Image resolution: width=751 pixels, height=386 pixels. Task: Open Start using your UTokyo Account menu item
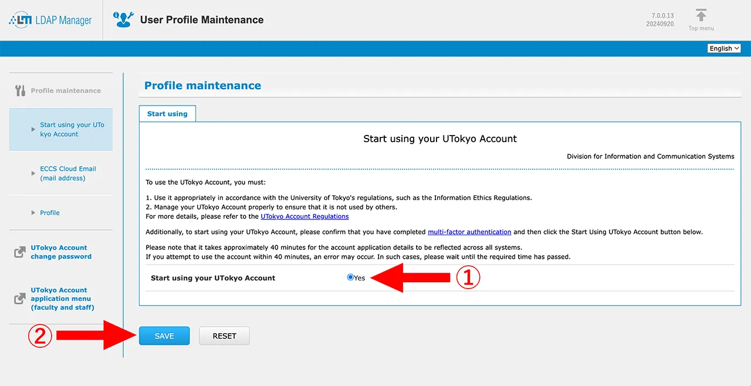(72, 130)
